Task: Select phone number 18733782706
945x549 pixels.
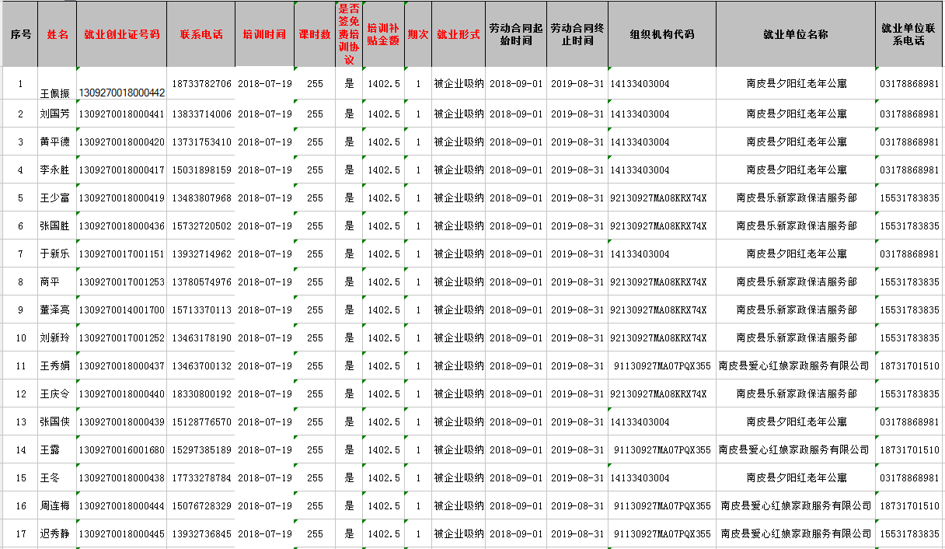Action: click(201, 84)
